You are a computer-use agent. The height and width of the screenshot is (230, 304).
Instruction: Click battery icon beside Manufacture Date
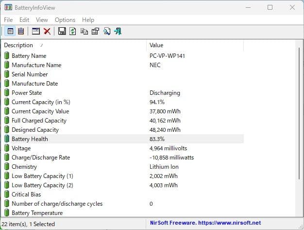pyautogui.click(x=7, y=84)
